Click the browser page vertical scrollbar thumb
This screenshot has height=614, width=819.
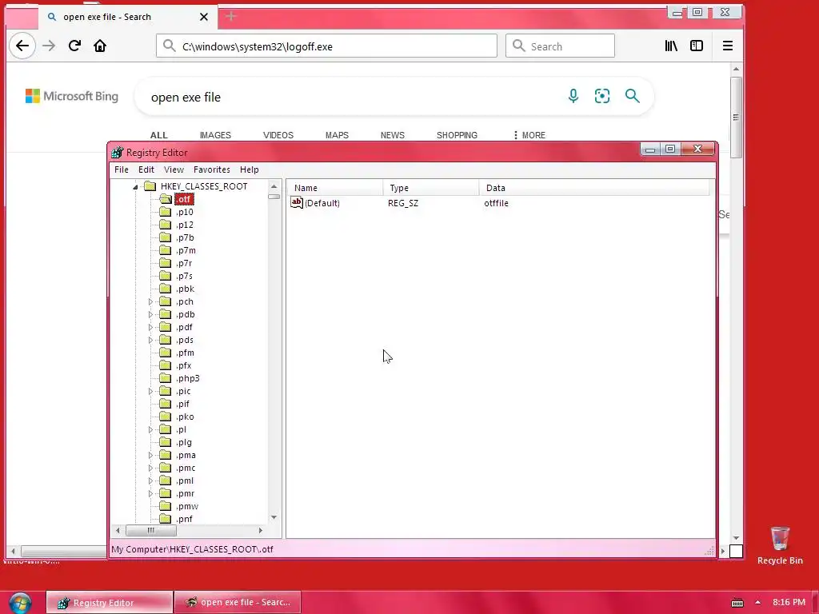(x=736, y=118)
